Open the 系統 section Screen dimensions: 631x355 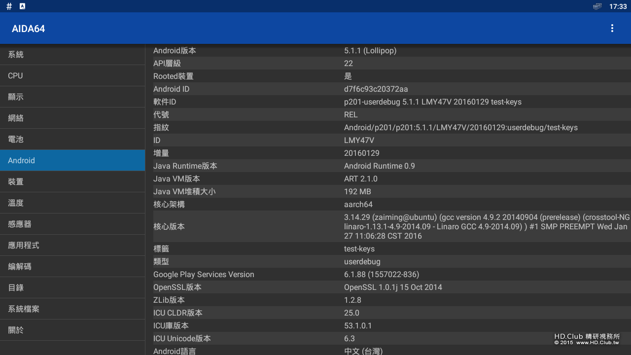coord(72,54)
